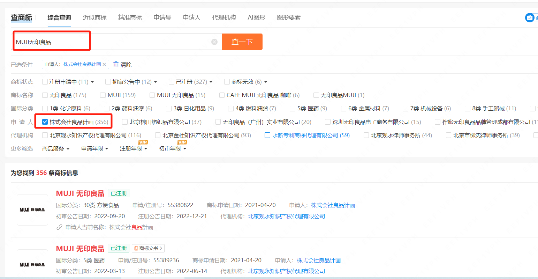This screenshot has height=279, width=538.
Task: Check 6类 金属材料 (7) class
Action: [x=343, y=109]
